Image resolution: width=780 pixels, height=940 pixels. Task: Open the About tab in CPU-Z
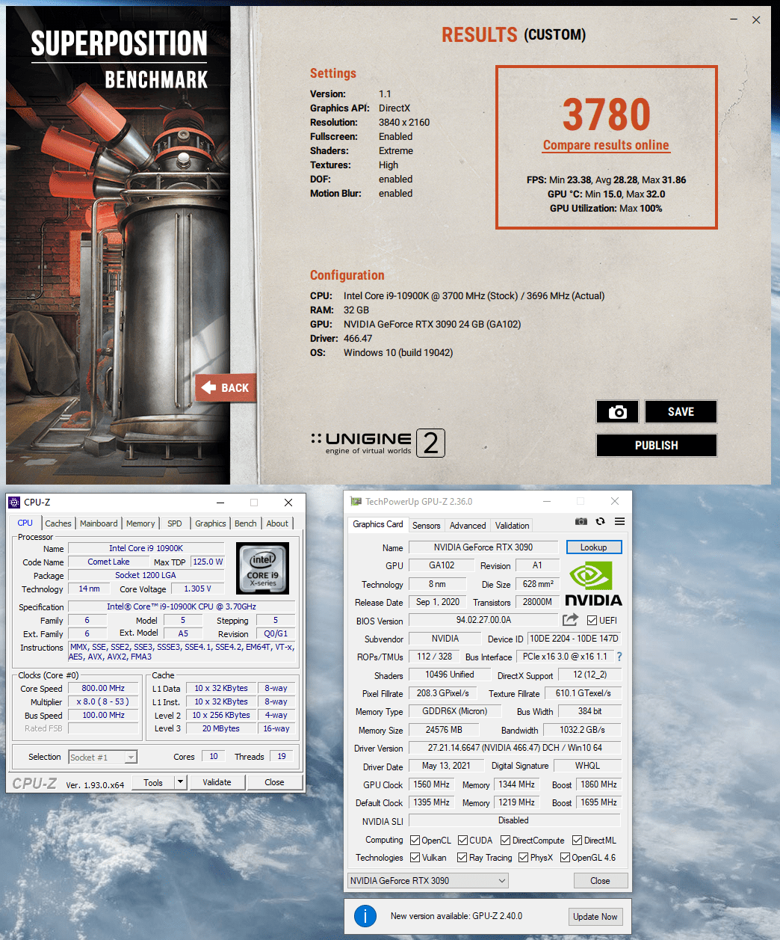coord(277,523)
